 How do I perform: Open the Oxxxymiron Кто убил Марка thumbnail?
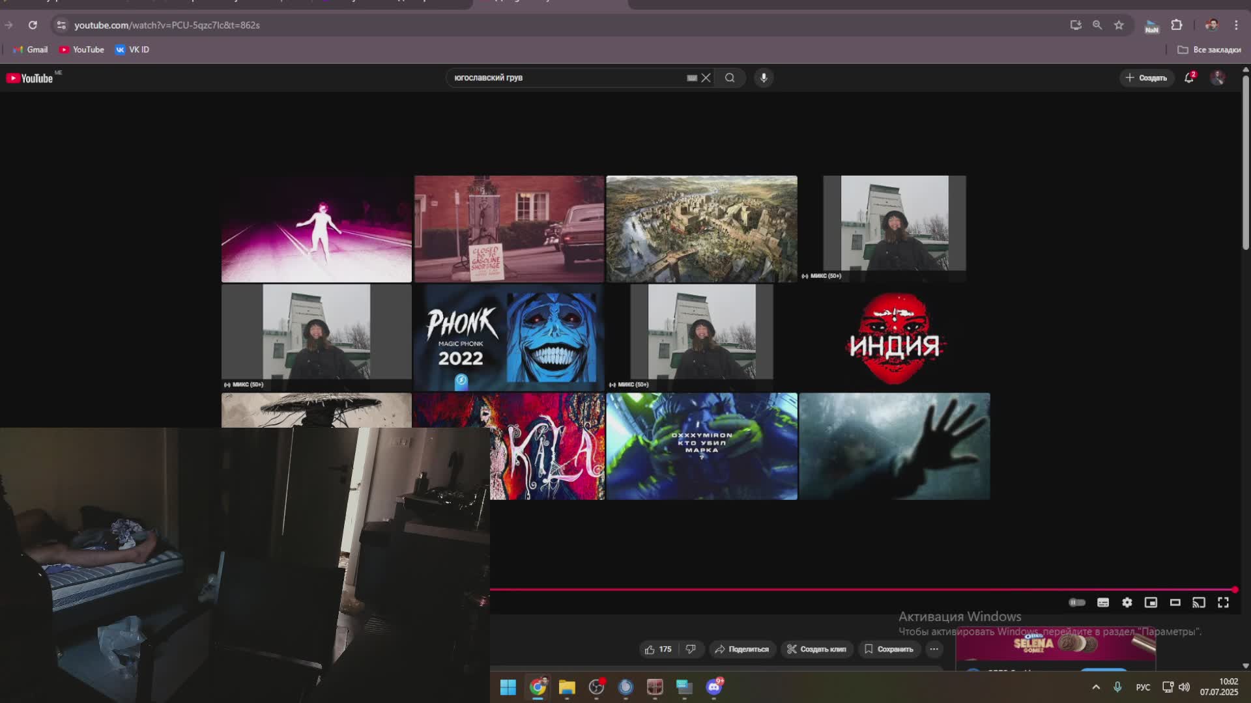[702, 447]
